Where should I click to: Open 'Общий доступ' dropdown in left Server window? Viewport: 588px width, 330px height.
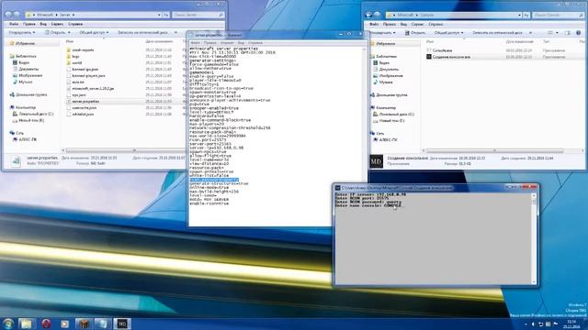(94, 33)
